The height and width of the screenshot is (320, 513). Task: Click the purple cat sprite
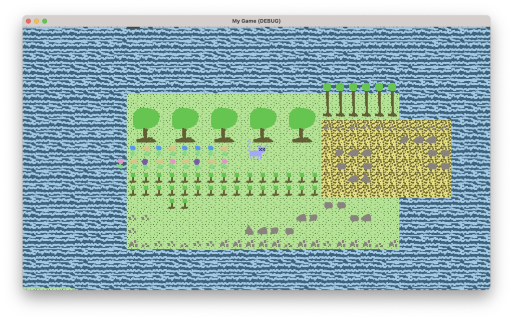click(x=256, y=150)
